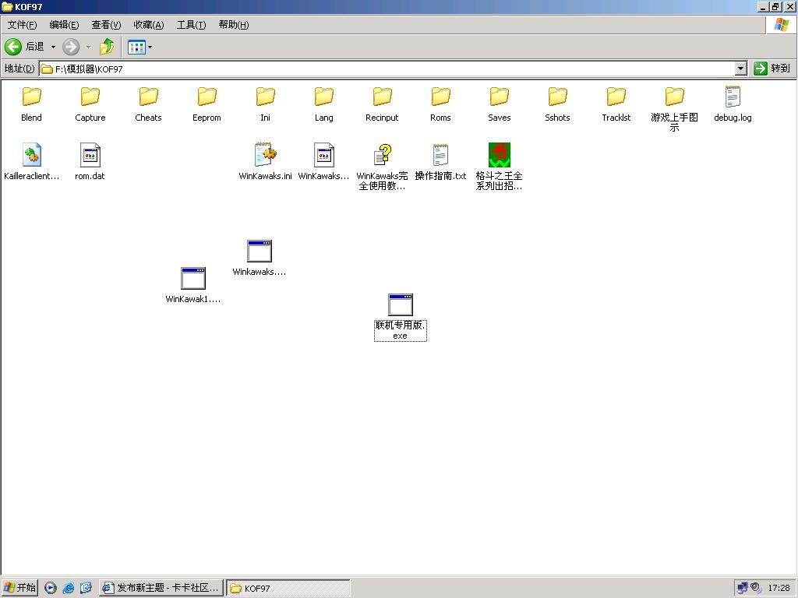Click the Forward arrow button
Viewport: 798px width, 598px height.
click(71, 47)
